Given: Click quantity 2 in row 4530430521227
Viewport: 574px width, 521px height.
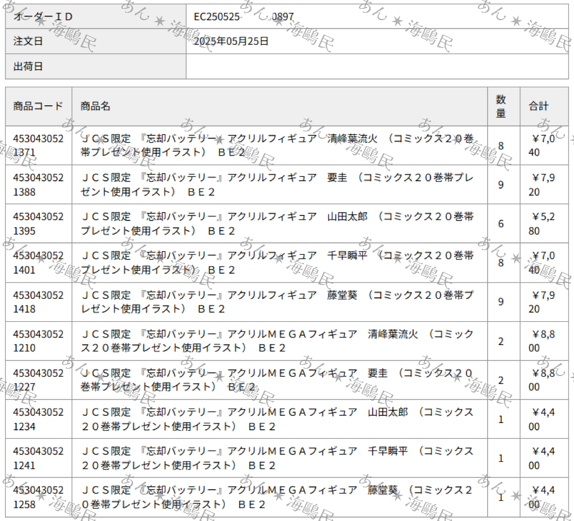Looking at the screenshot, I should pyautogui.click(x=501, y=381).
